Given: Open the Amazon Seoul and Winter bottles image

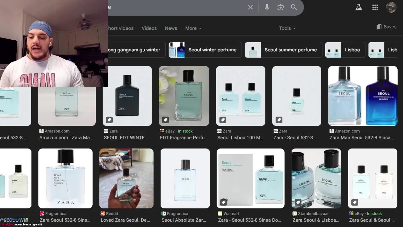Looking at the screenshot, I should [363, 96].
